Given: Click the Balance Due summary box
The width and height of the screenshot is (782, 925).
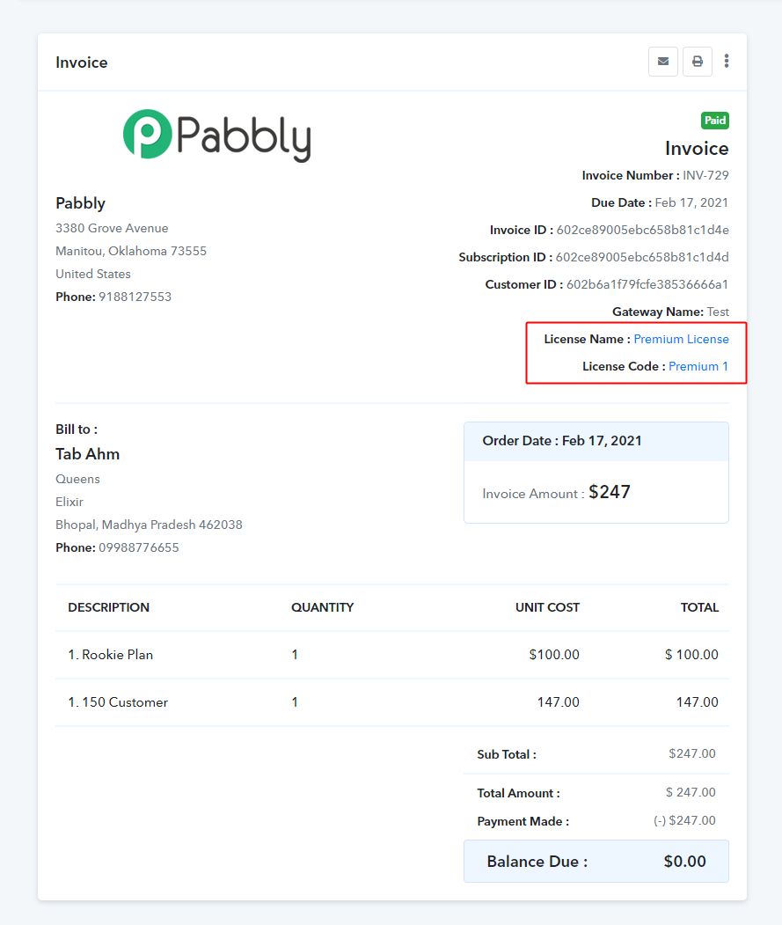Looking at the screenshot, I should (x=596, y=862).
